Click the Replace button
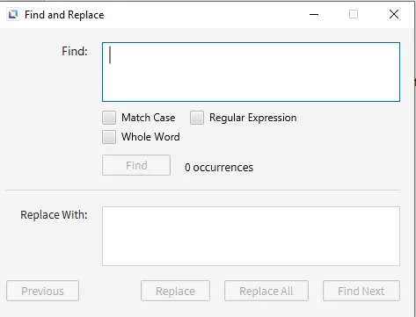The image size is (416, 317). click(x=175, y=291)
